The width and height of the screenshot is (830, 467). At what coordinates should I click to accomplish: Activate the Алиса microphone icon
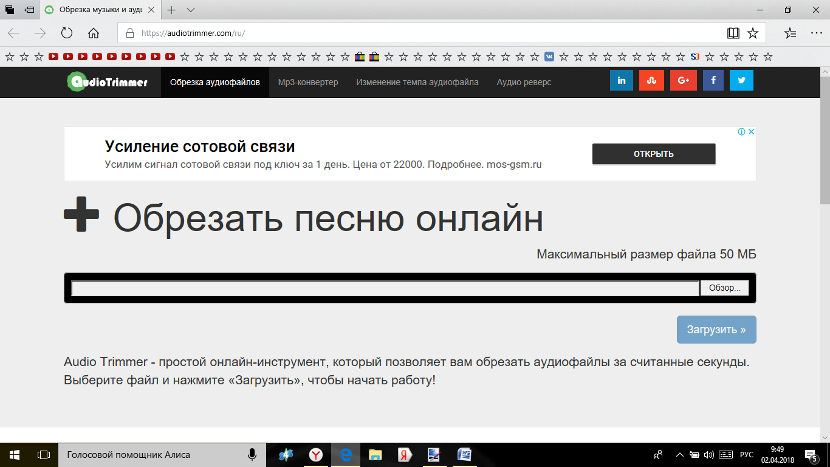tap(252, 454)
